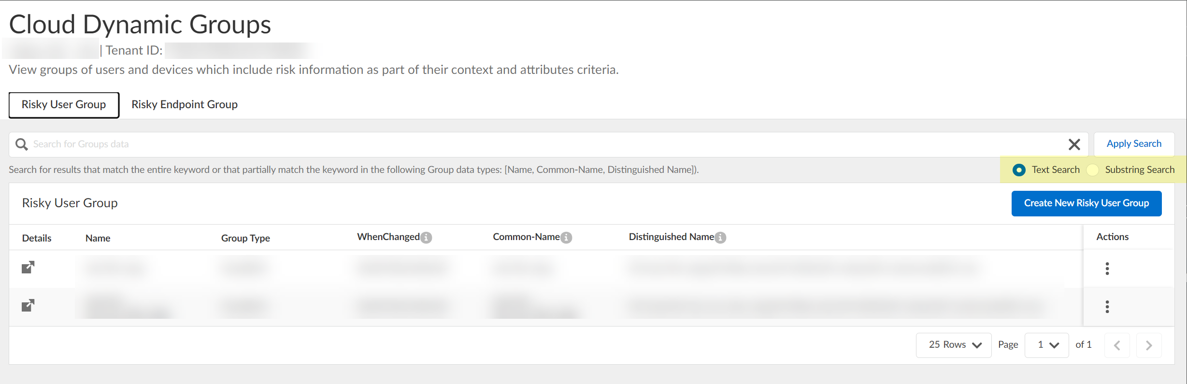The width and height of the screenshot is (1187, 384).
Task: Select the Text Search radio button
Action: [x=1019, y=170]
